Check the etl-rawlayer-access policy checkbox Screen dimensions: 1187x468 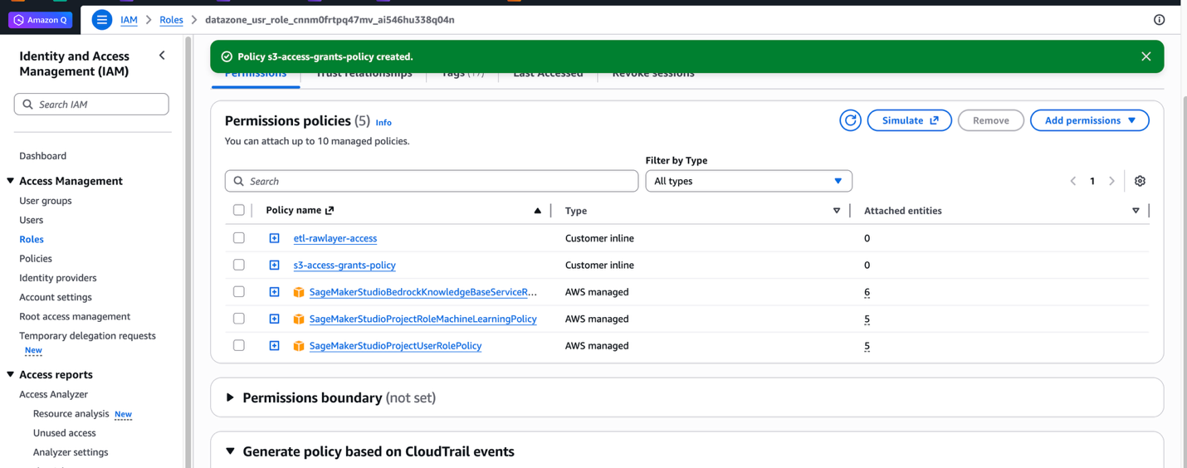tap(239, 238)
